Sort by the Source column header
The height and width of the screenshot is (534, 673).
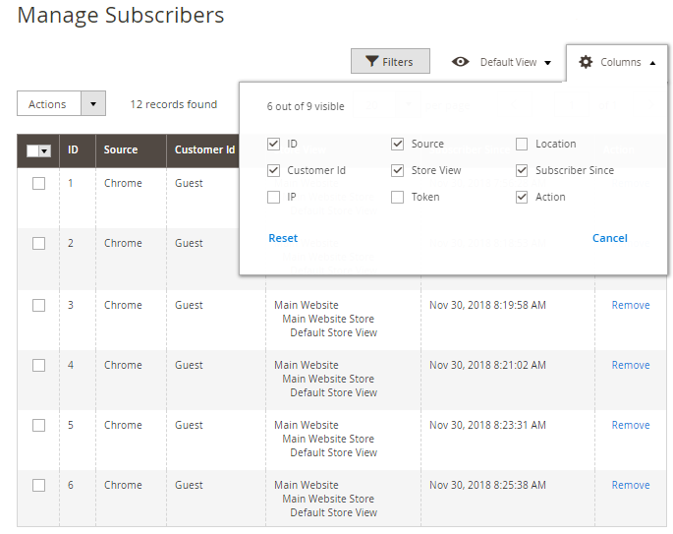(x=121, y=150)
